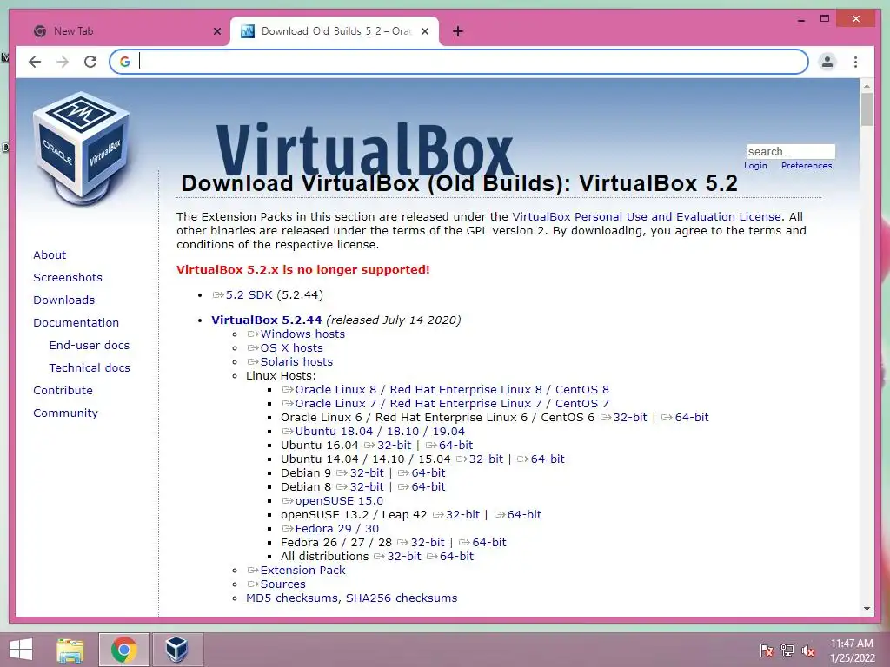Screen dimensions: 890x667
Task: Download openSUSE 15.0 package
Action: click(x=333, y=501)
